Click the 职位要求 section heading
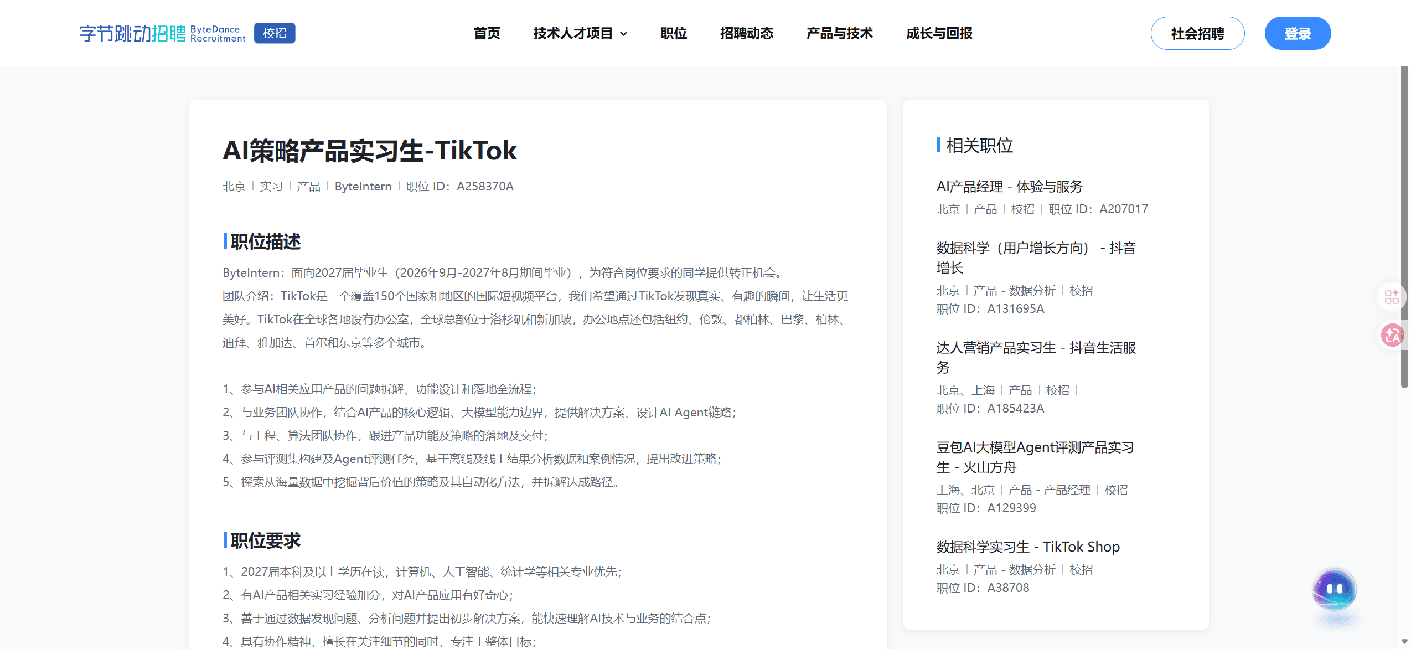This screenshot has height=649, width=1411. (x=266, y=540)
